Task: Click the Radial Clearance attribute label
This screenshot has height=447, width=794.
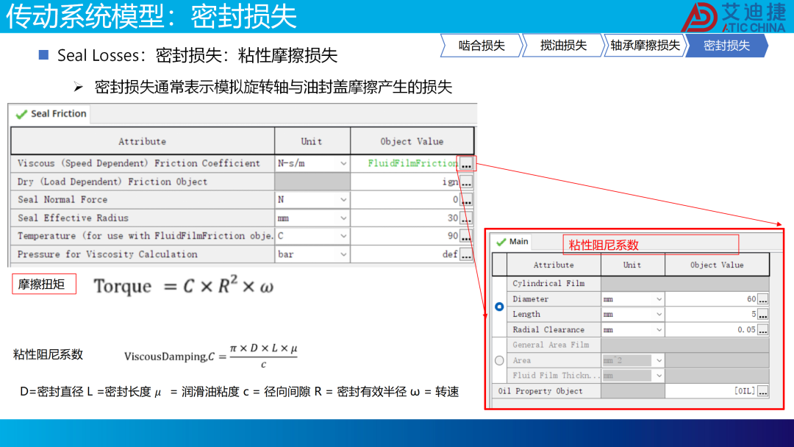Action: click(x=548, y=330)
